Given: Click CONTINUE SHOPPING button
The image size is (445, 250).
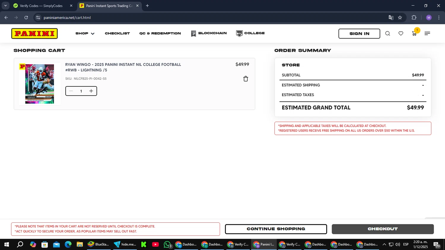Looking at the screenshot, I should [276, 229].
